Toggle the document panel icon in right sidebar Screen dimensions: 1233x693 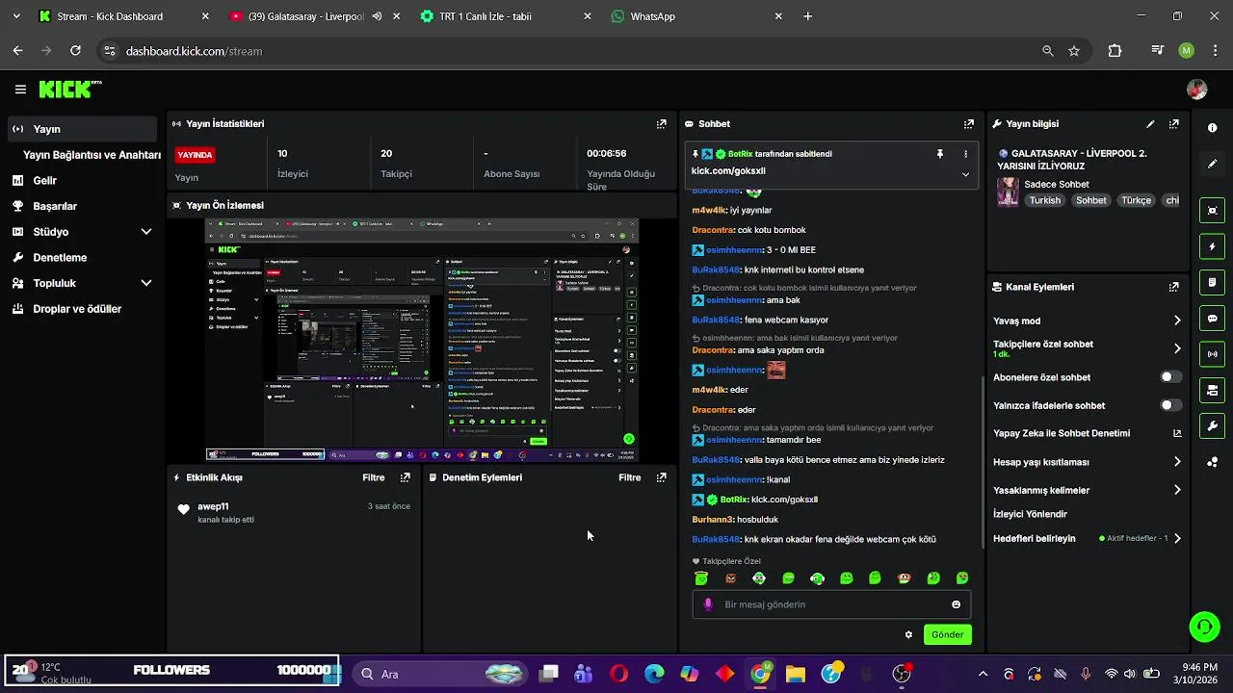tap(1212, 282)
